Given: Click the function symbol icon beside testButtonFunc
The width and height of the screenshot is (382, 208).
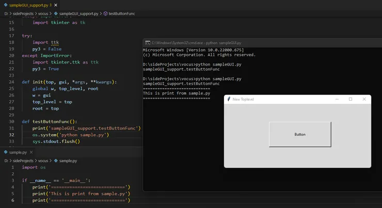Looking at the screenshot, I should [x=106, y=13].
